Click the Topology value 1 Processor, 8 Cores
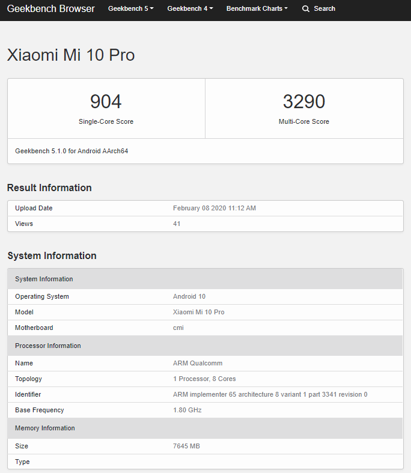 [x=204, y=379]
